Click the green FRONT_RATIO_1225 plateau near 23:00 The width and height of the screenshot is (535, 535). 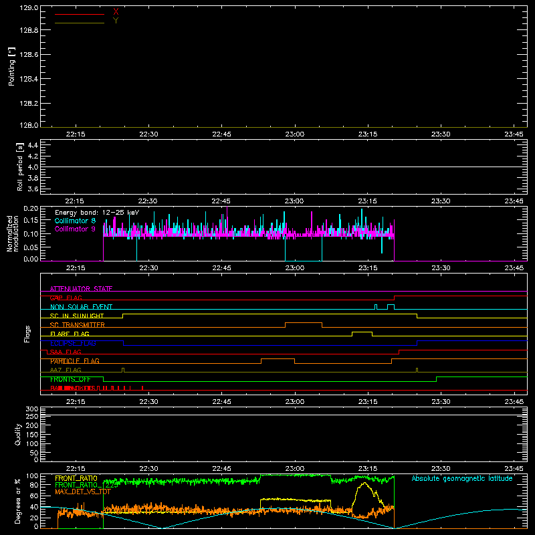[295, 475]
